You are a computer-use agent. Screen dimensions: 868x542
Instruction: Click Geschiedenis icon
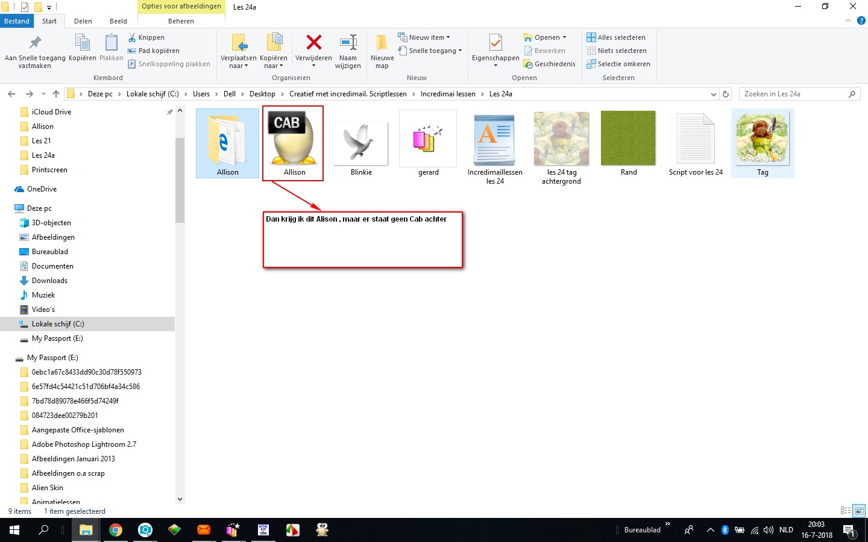click(x=528, y=64)
